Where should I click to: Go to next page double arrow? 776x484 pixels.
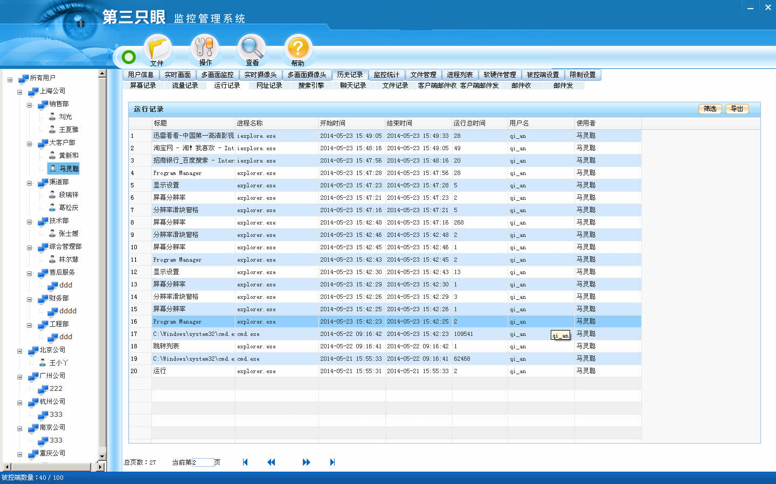tap(307, 462)
